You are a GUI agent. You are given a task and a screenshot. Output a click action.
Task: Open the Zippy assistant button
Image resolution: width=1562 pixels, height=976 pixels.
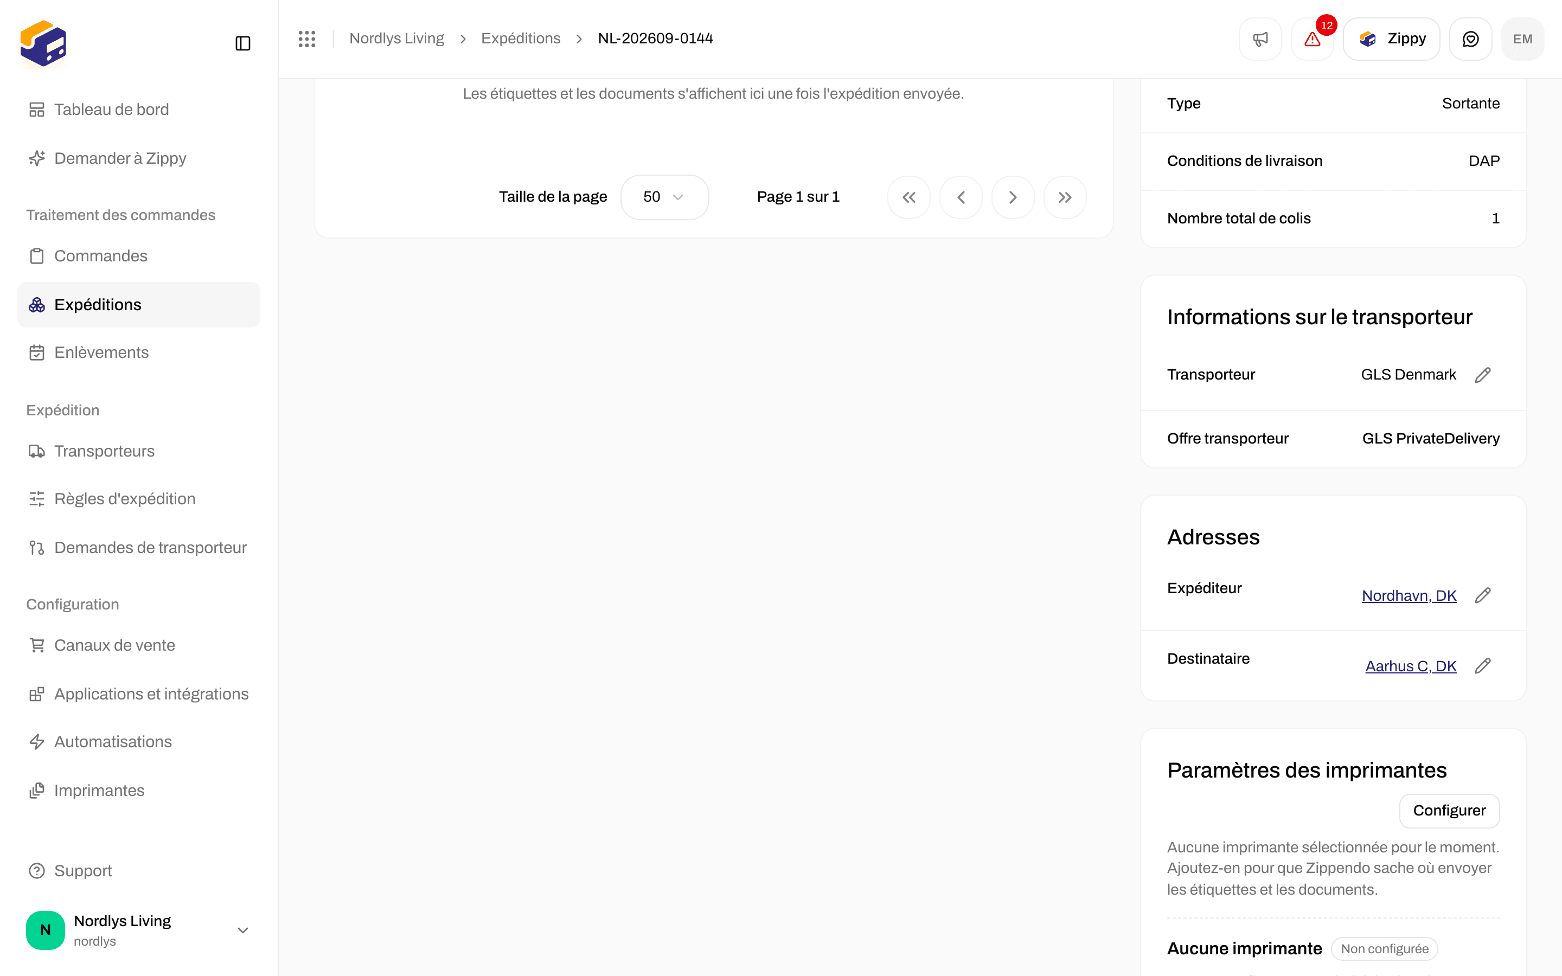1392,38
